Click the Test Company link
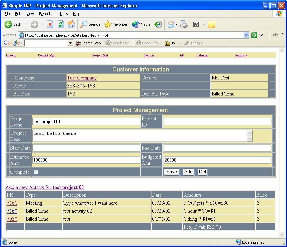This screenshot has height=247, width=287. [x=82, y=78]
